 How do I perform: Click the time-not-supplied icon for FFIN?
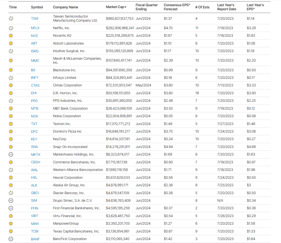tap(11, 208)
